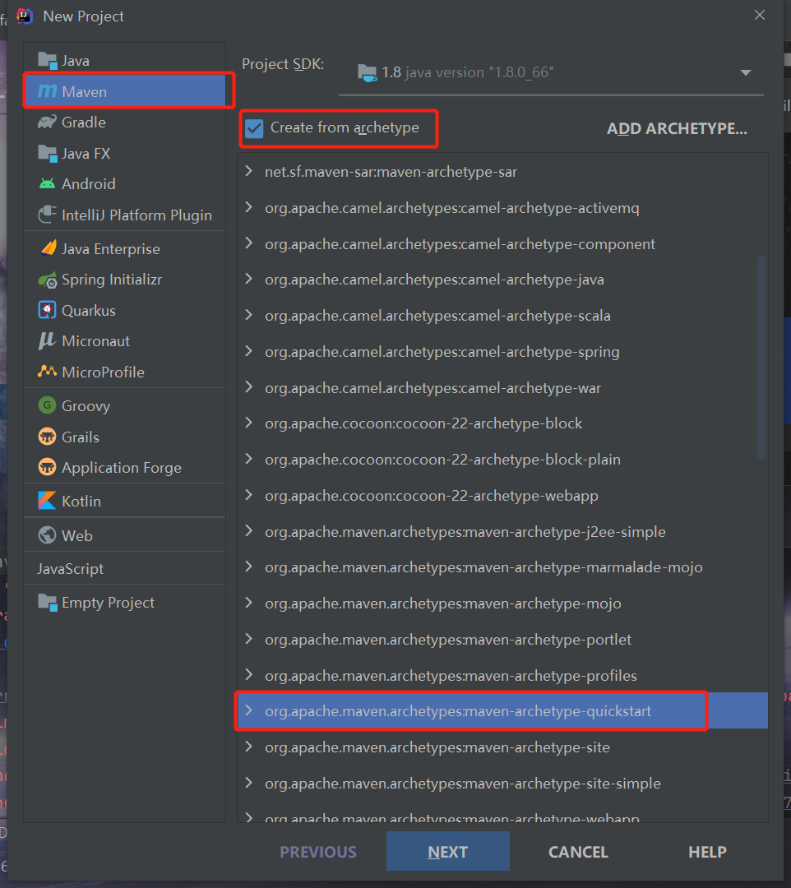Click the PREVIOUS button
The height and width of the screenshot is (888, 791).
pyautogui.click(x=318, y=852)
